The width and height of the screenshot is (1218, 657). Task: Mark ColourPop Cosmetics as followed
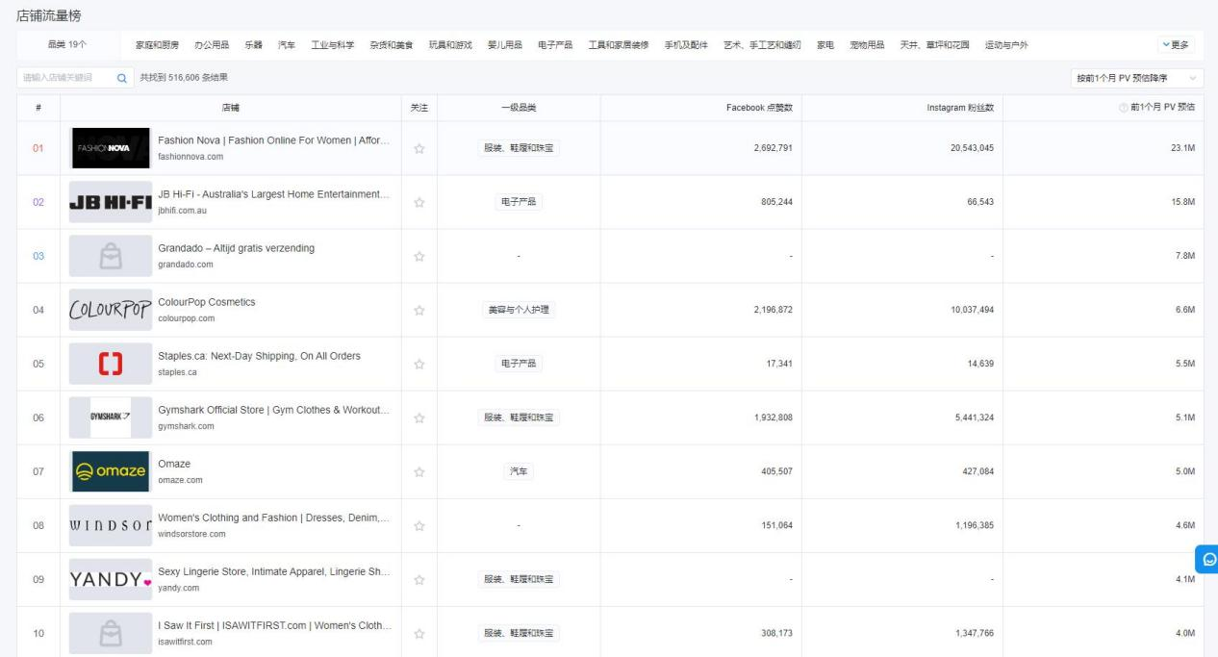419,311
